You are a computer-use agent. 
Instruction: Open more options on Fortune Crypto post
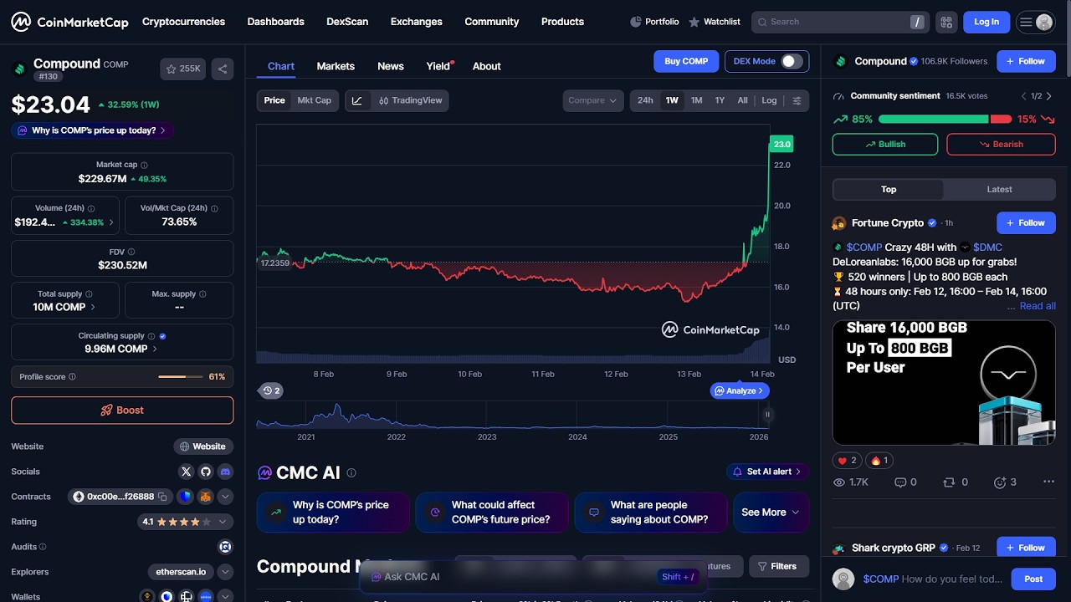point(1048,482)
